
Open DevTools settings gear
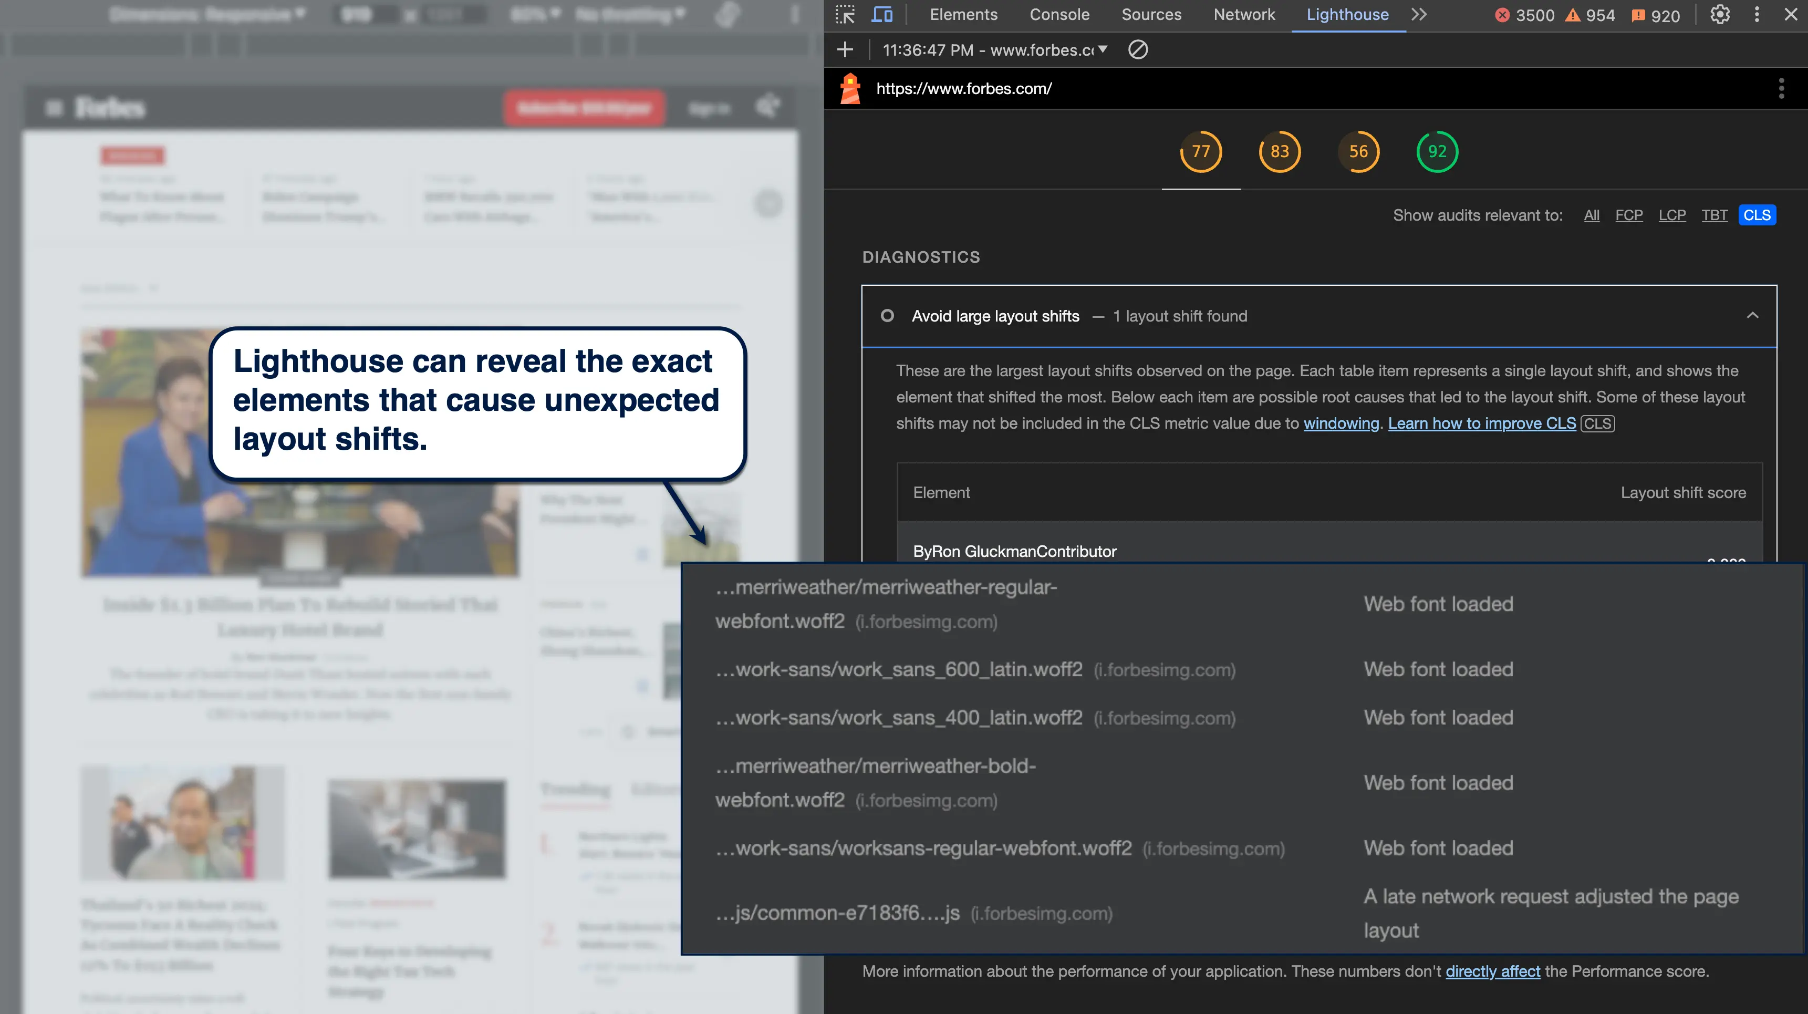coord(1720,15)
